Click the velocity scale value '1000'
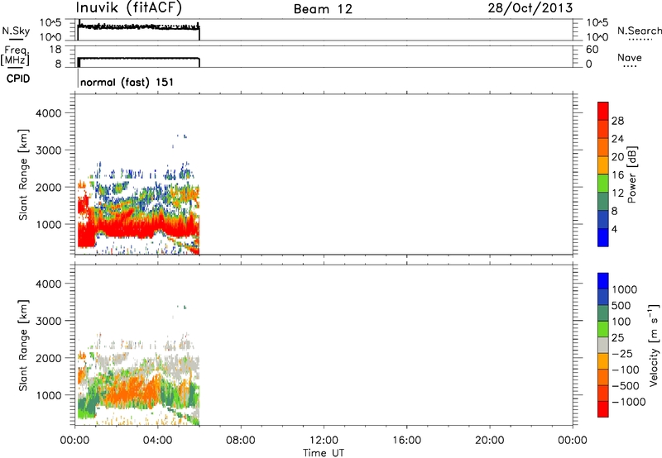Viewport: 662px width, 458px height. [625, 289]
